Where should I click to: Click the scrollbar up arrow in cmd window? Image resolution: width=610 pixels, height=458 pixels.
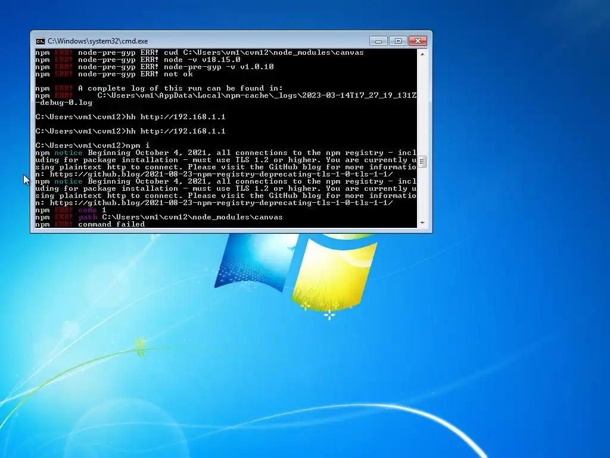pos(422,54)
